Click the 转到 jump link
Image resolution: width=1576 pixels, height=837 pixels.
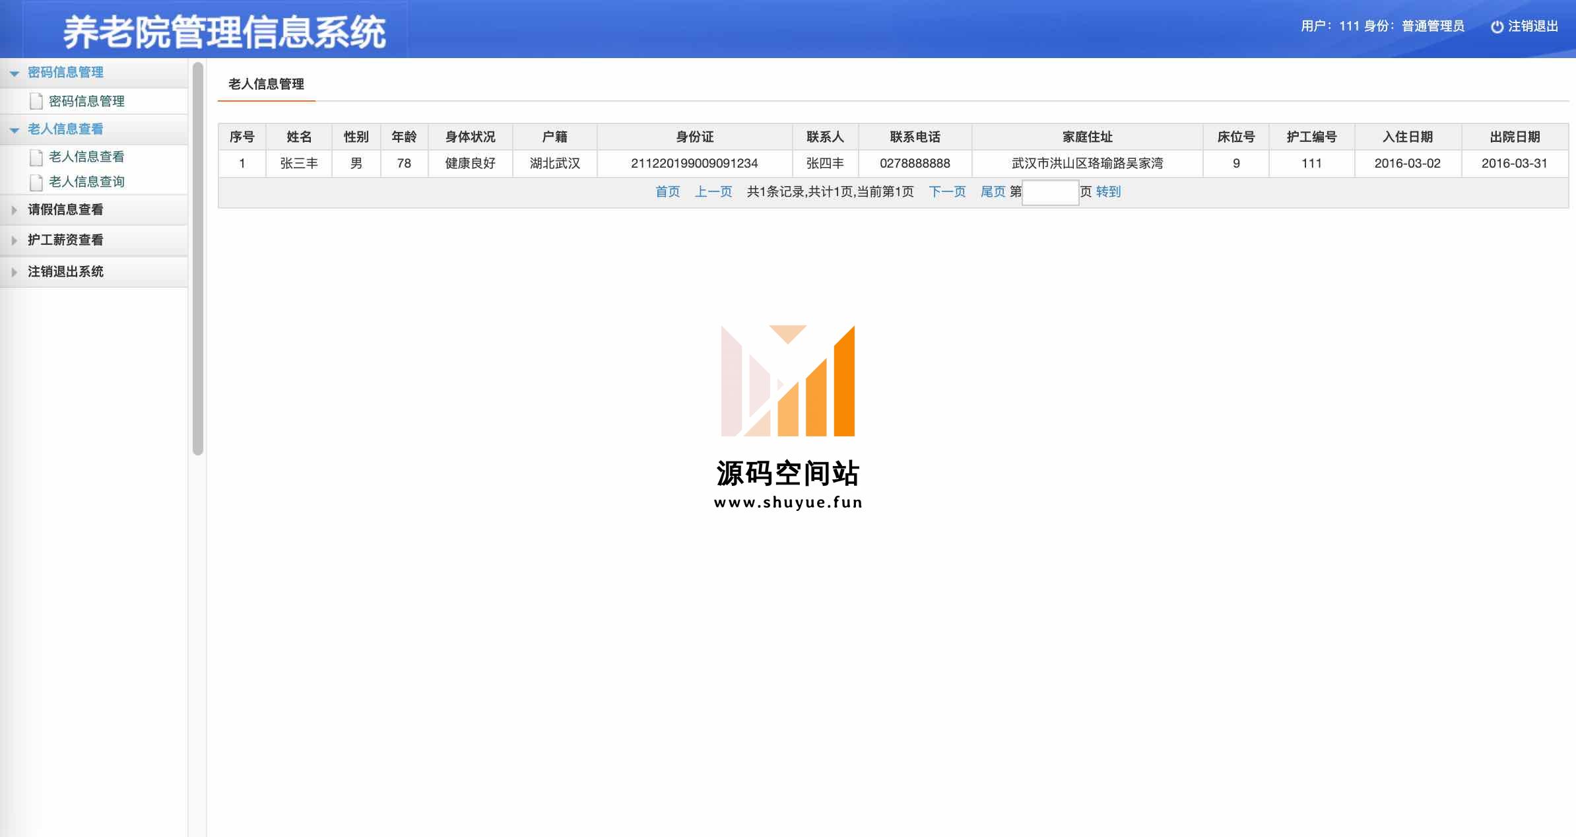click(x=1108, y=191)
